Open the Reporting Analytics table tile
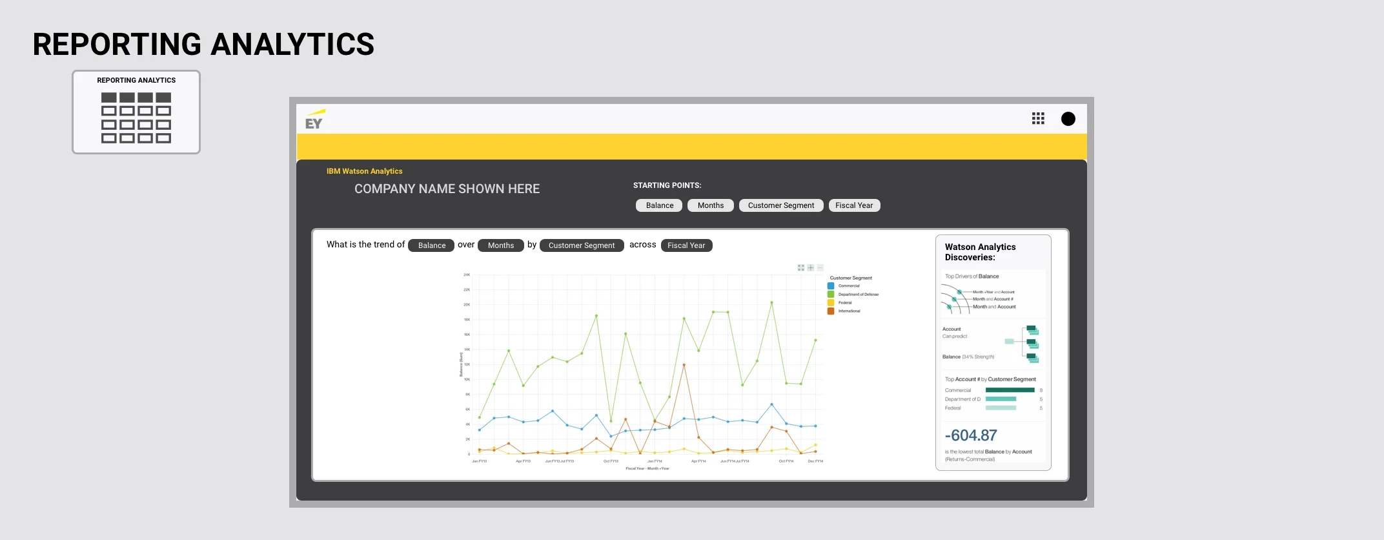This screenshot has height=540, width=1384. tap(136, 112)
